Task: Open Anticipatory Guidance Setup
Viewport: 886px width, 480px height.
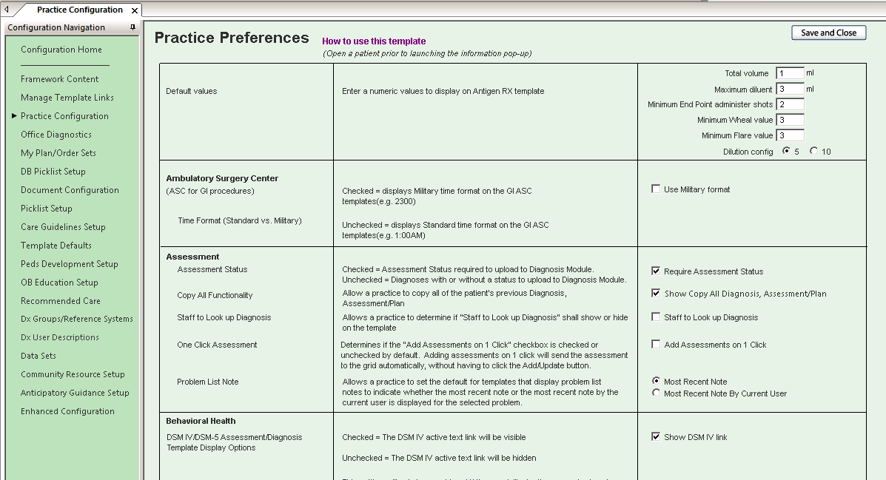Action: coord(75,393)
